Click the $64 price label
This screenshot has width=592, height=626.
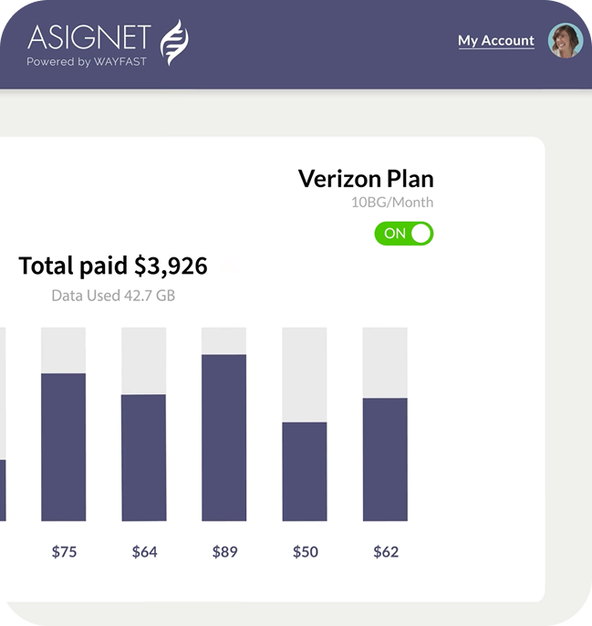pyautogui.click(x=144, y=551)
